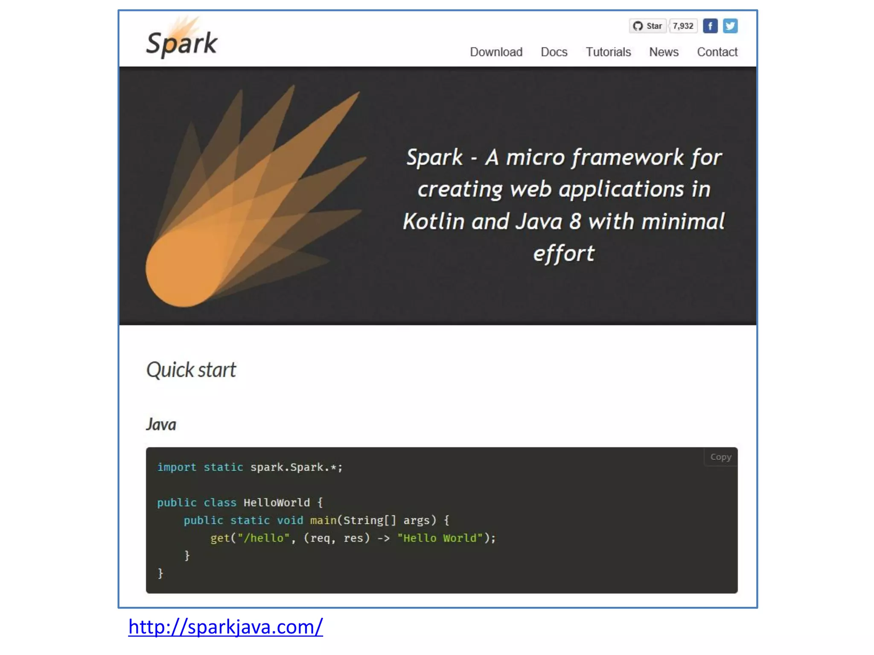The image size is (874, 655).
Task: Click the import static spark.Spark.*; line
Action: coord(250,467)
